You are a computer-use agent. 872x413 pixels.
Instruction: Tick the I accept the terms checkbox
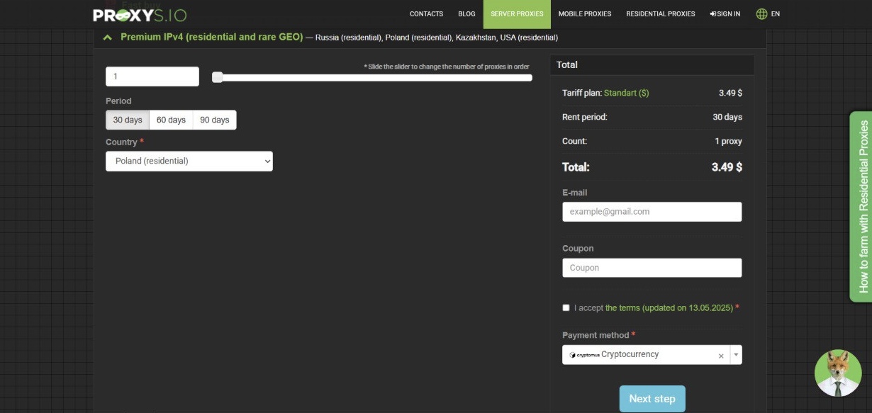pyautogui.click(x=566, y=307)
